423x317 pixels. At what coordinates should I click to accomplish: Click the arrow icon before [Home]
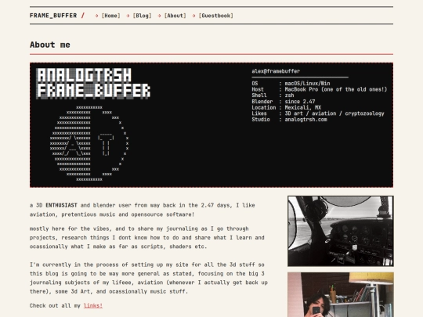coord(96,16)
